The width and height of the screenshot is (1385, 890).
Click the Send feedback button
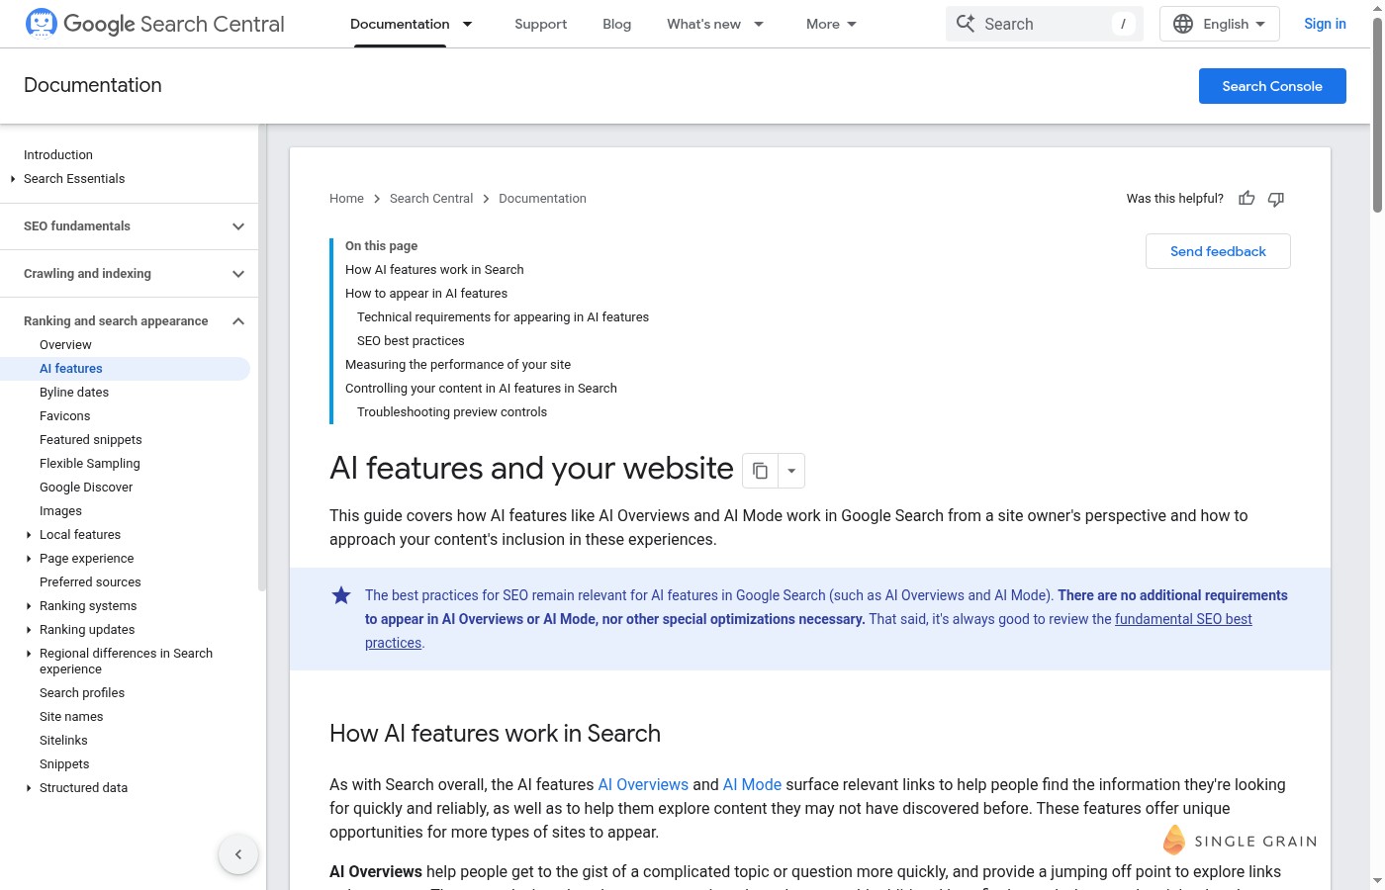(x=1218, y=251)
